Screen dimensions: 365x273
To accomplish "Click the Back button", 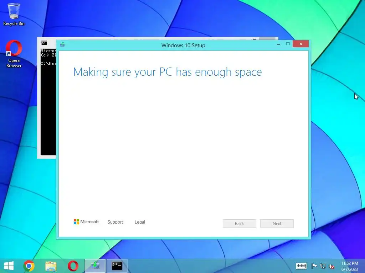I will point(239,223).
